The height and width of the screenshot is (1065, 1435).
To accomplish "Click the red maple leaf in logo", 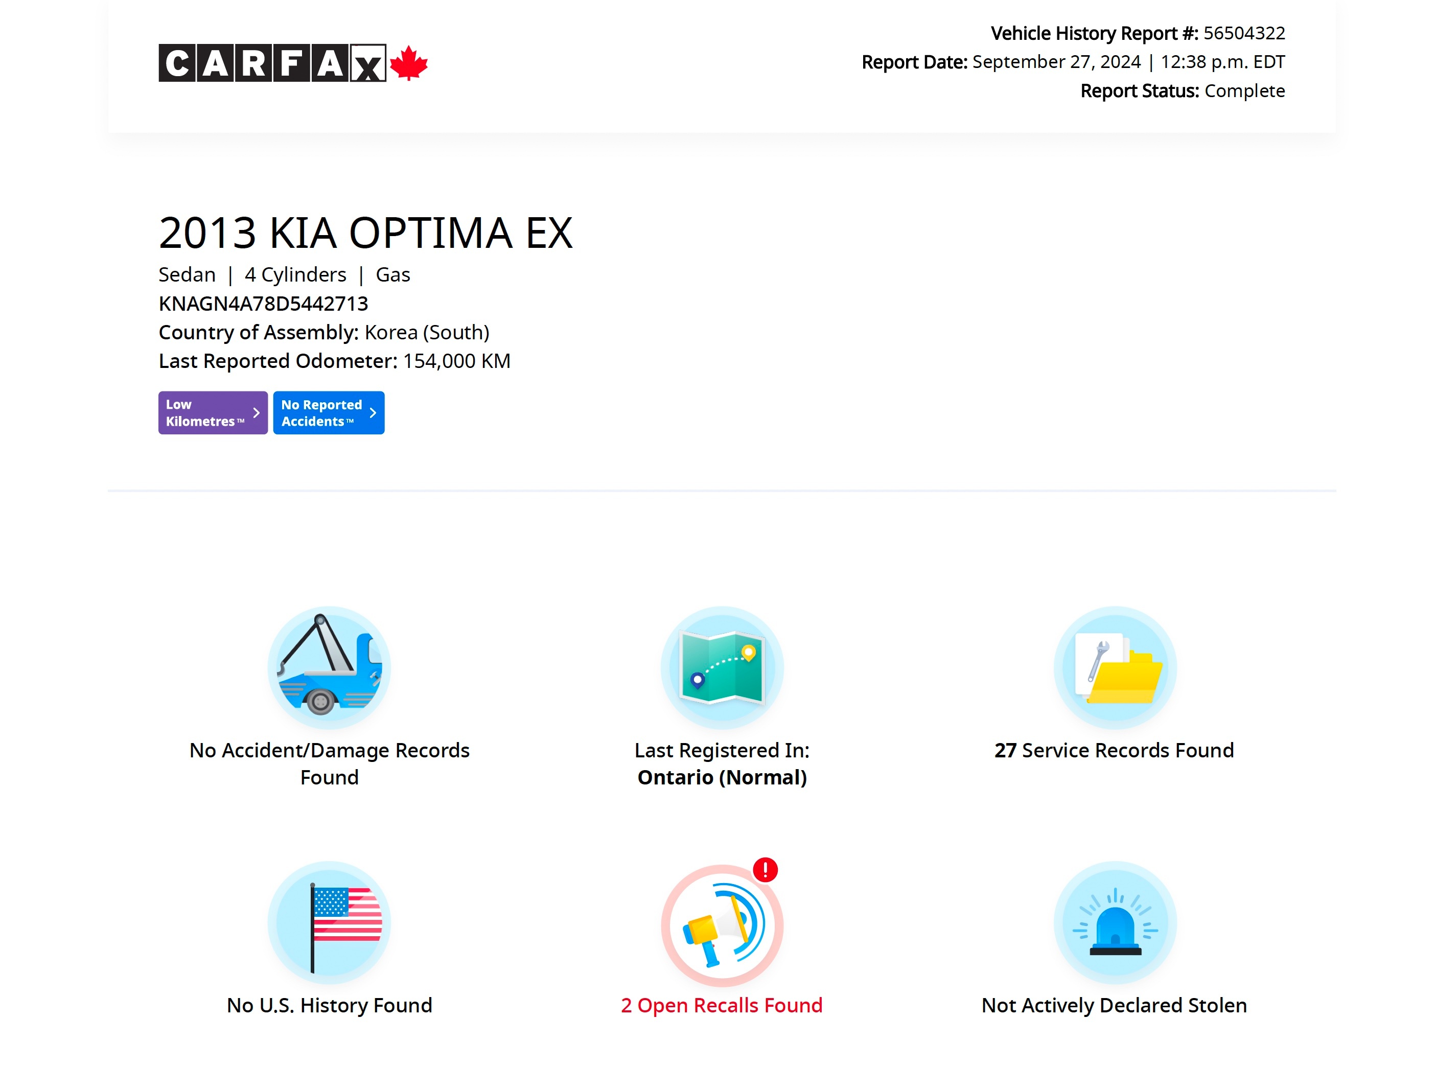I will click(409, 62).
